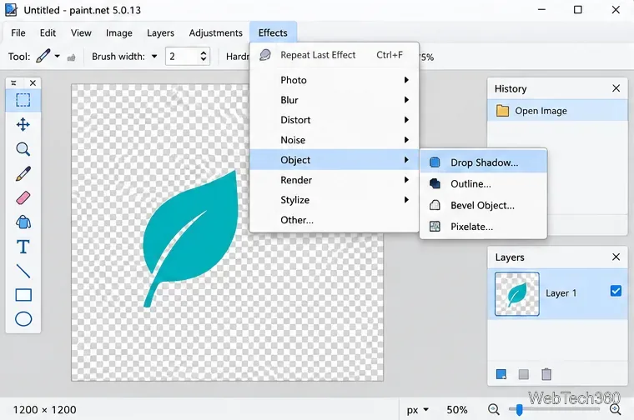This screenshot has width=634, height=420.
Task: Click Other... in Effects menu
Action: (x=334, y=220)
